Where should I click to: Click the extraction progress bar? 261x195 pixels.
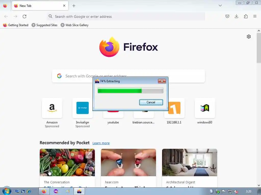(x=130, y=91)
